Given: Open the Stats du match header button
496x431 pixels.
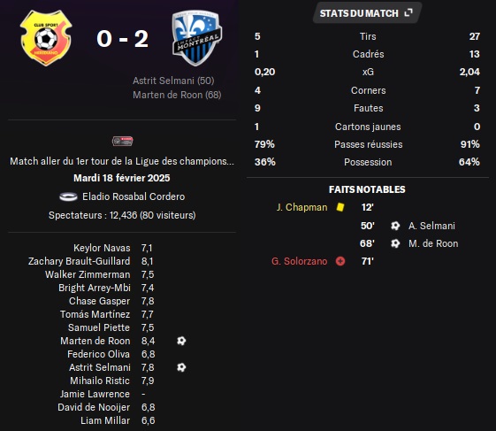Looking at the screenshot, I should 367,13.
